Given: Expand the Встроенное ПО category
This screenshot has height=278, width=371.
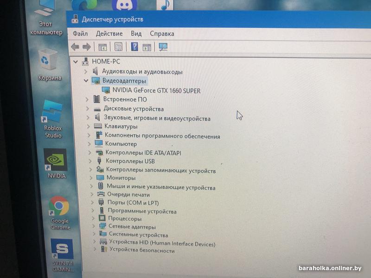Looking at the screenshot, I should 87,99.
